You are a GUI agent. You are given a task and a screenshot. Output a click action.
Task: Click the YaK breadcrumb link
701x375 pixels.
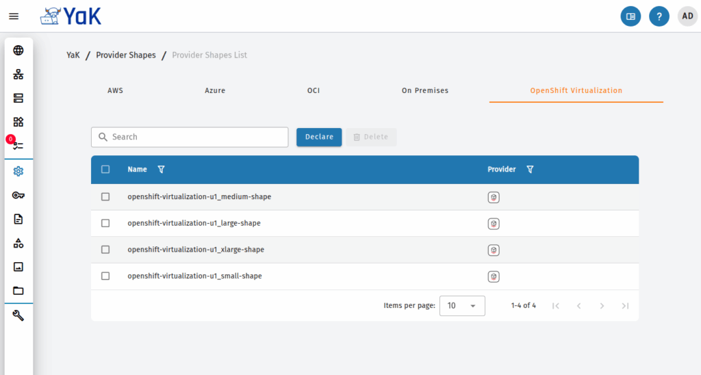click(73, 55)
